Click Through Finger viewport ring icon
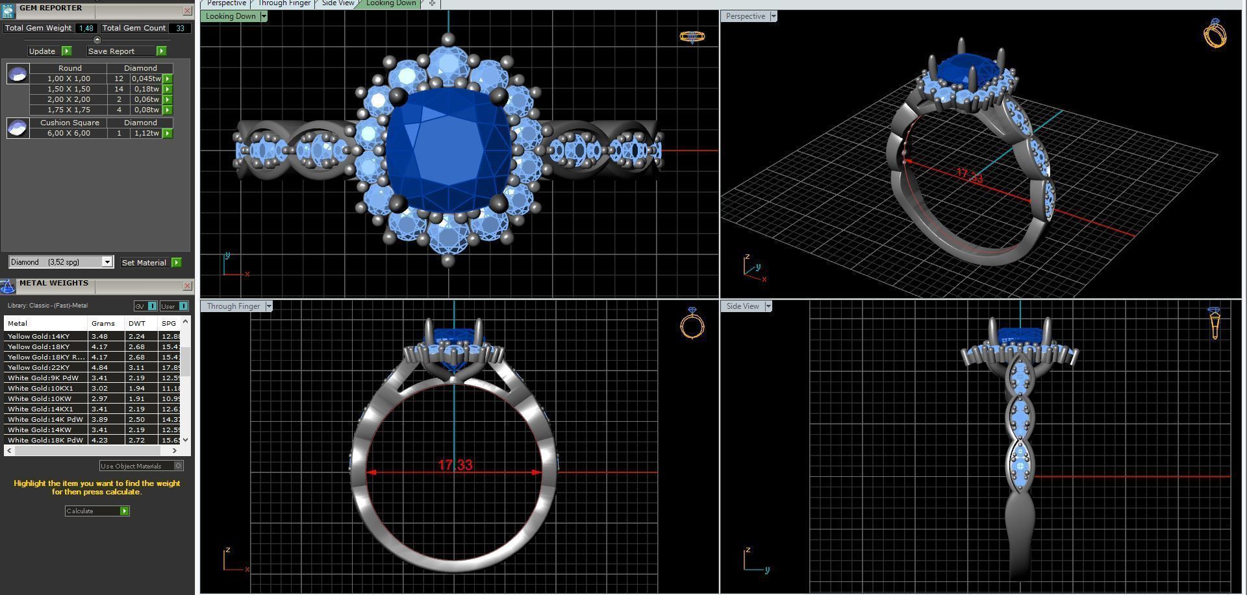 click(692, 322)
